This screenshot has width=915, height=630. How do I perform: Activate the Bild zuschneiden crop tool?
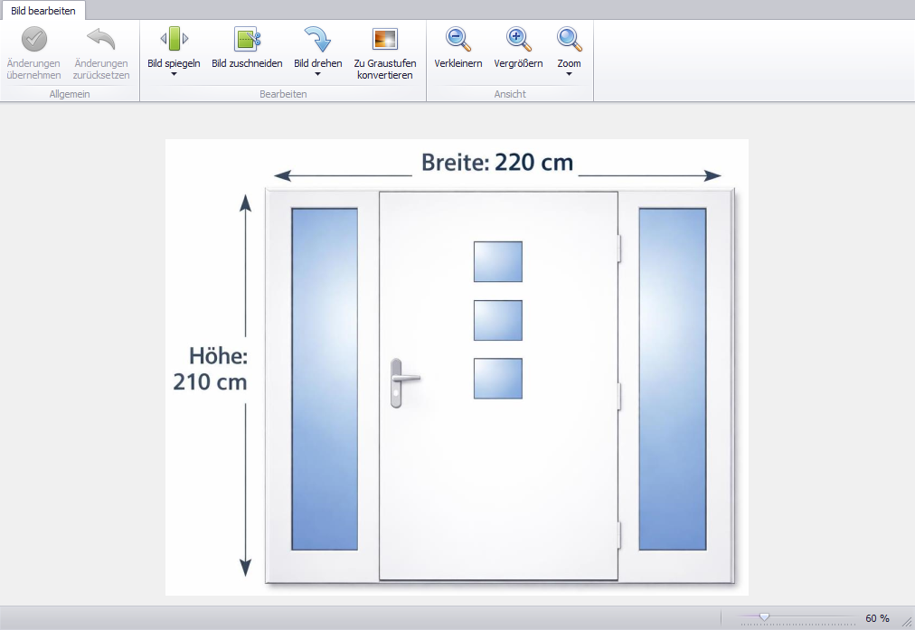coord(247,40)
